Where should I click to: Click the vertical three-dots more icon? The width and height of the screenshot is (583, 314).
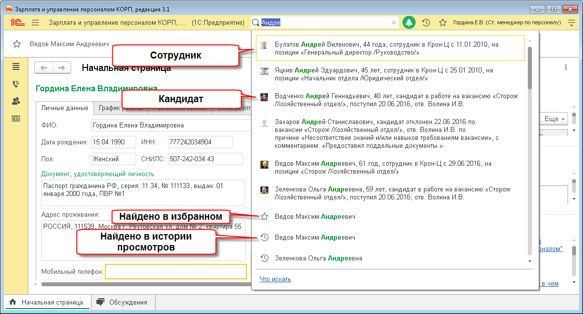coord(566,67)
